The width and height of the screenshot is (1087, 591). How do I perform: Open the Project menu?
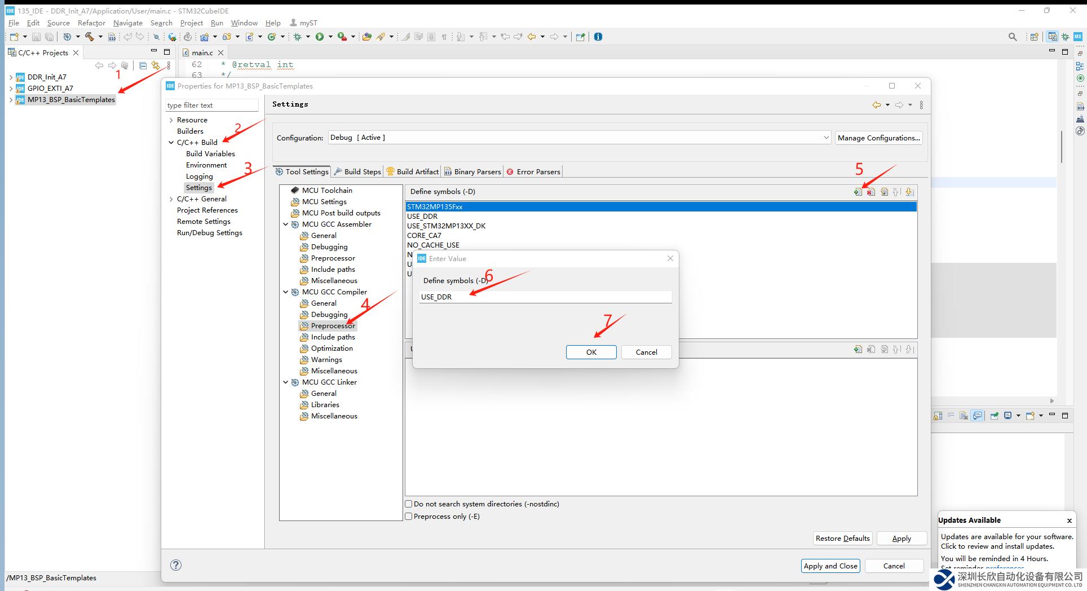point(191,23)
